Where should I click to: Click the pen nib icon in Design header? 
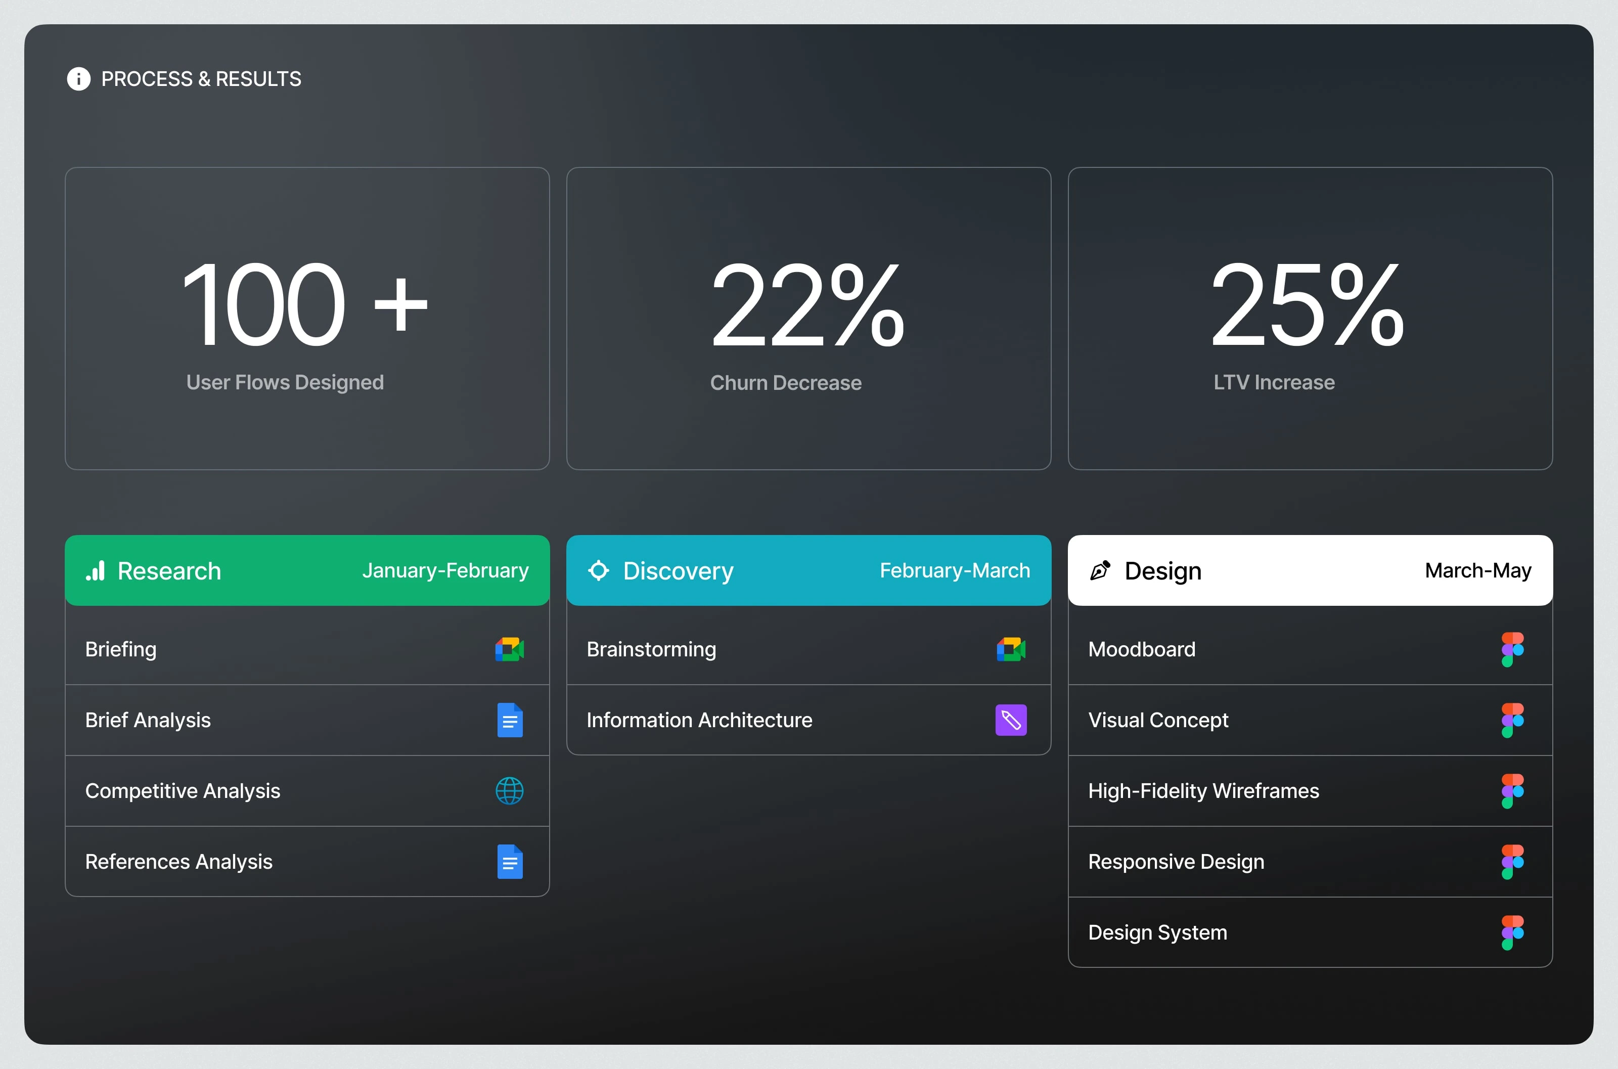click(1100, 570)
